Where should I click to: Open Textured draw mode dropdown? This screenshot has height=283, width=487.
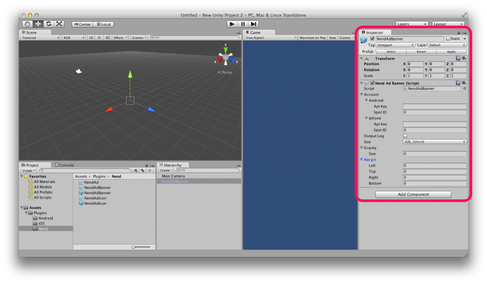(x=40, y=38)
